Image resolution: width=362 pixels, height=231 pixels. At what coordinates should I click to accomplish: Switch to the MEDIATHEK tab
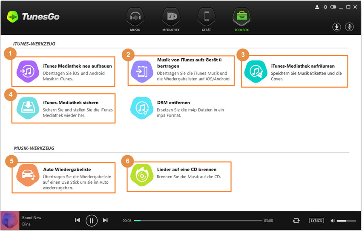coord(171,20)
